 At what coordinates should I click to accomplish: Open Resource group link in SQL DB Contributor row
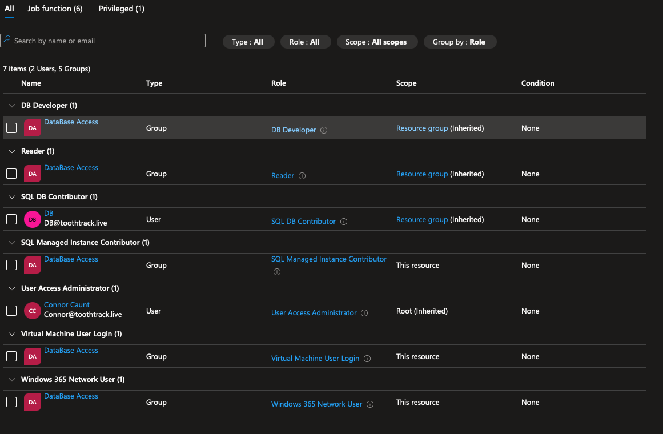tap(422, 219)
